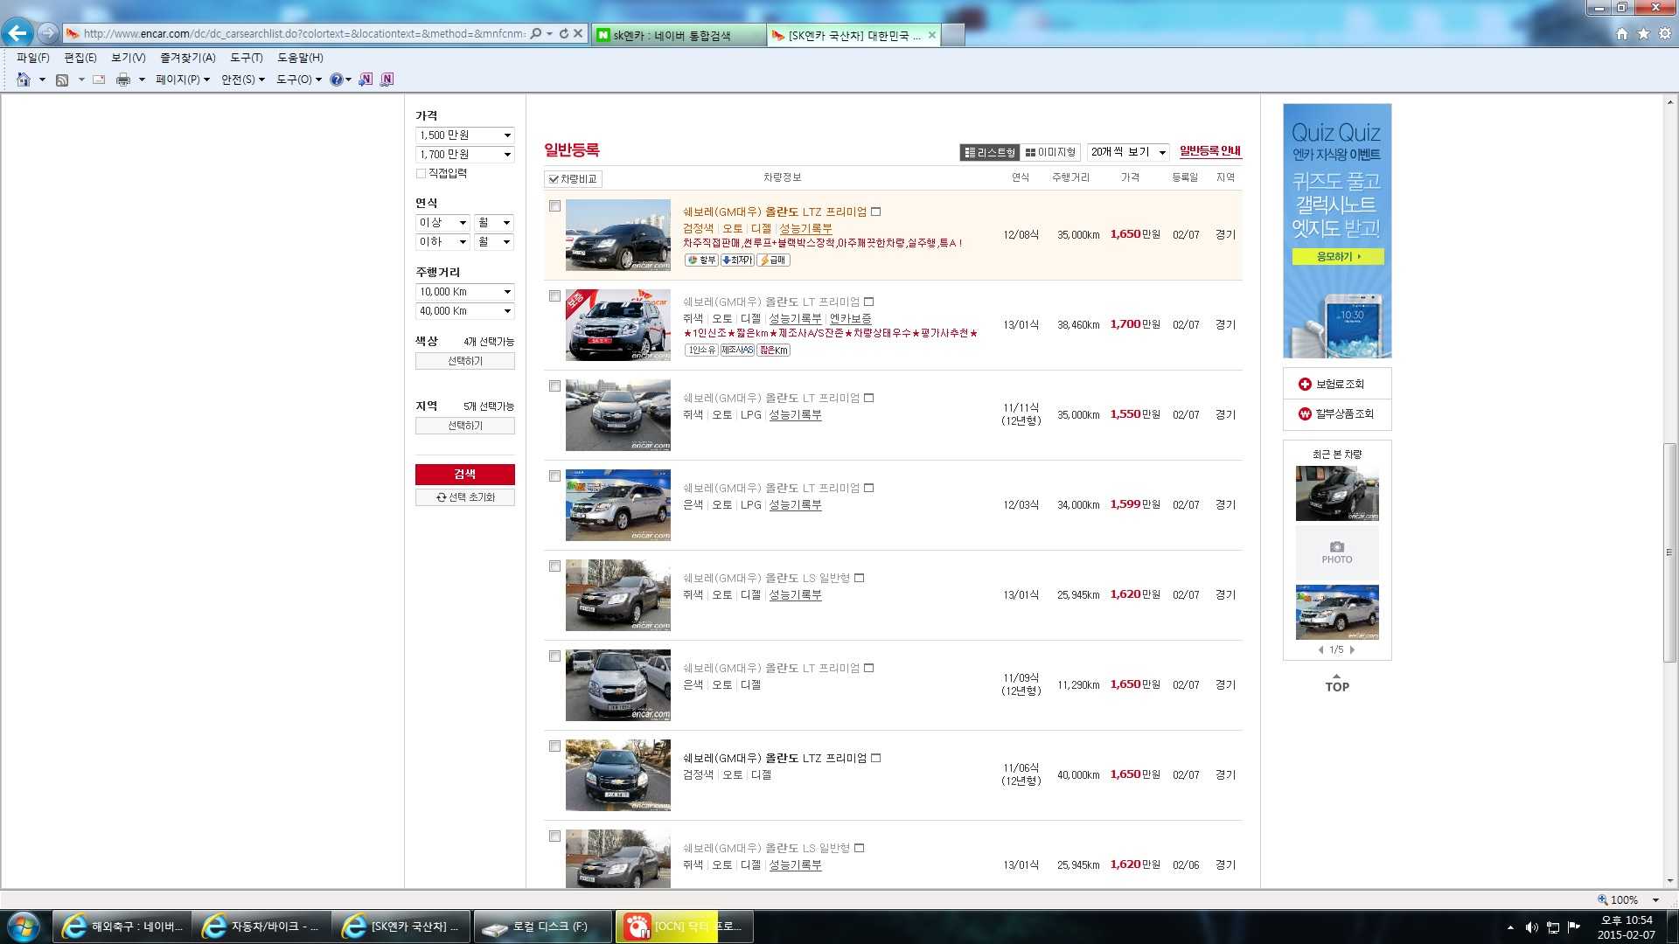Open the minimum mileage 10,000 Km dropdown
Viewport: 1679px width, 944px height.
(465, 292)
